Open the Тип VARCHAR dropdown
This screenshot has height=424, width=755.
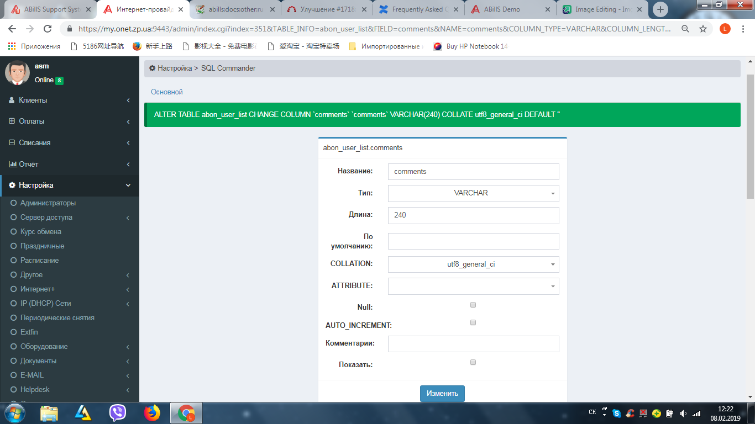[x=473, y=193]
